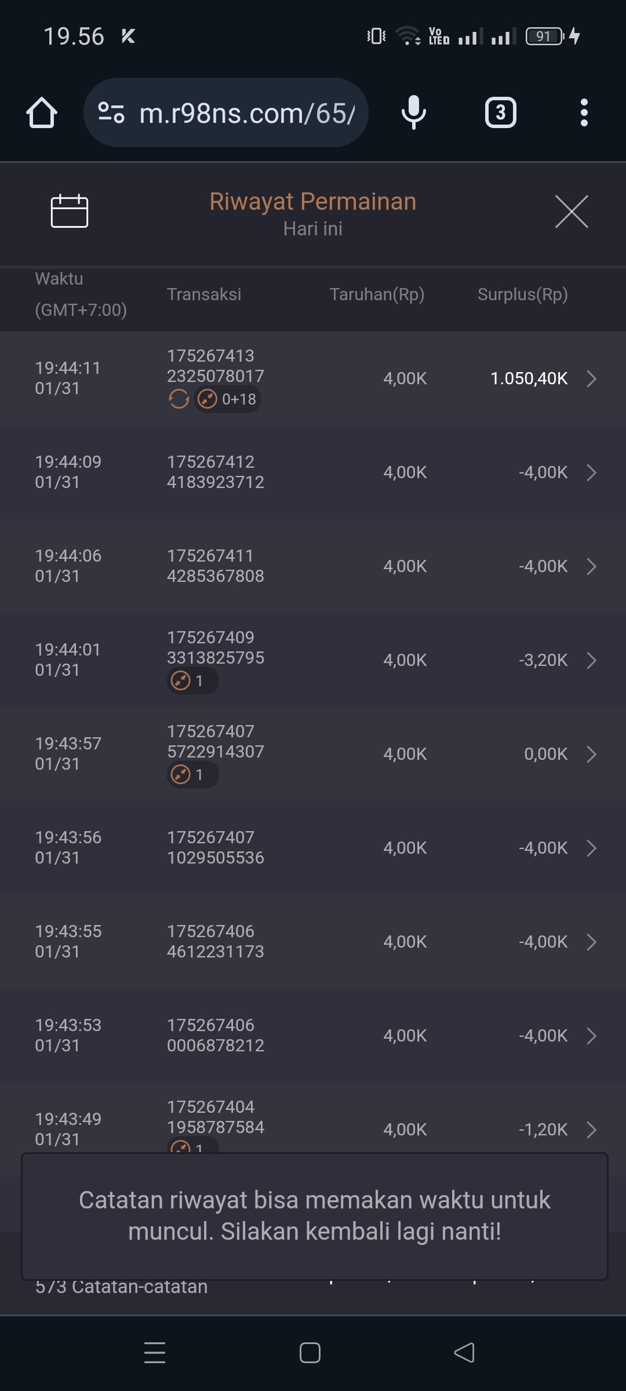Open the tab switcher showing 3 tabs
The height and width of the screenshot is (1391, 626).
500,112
